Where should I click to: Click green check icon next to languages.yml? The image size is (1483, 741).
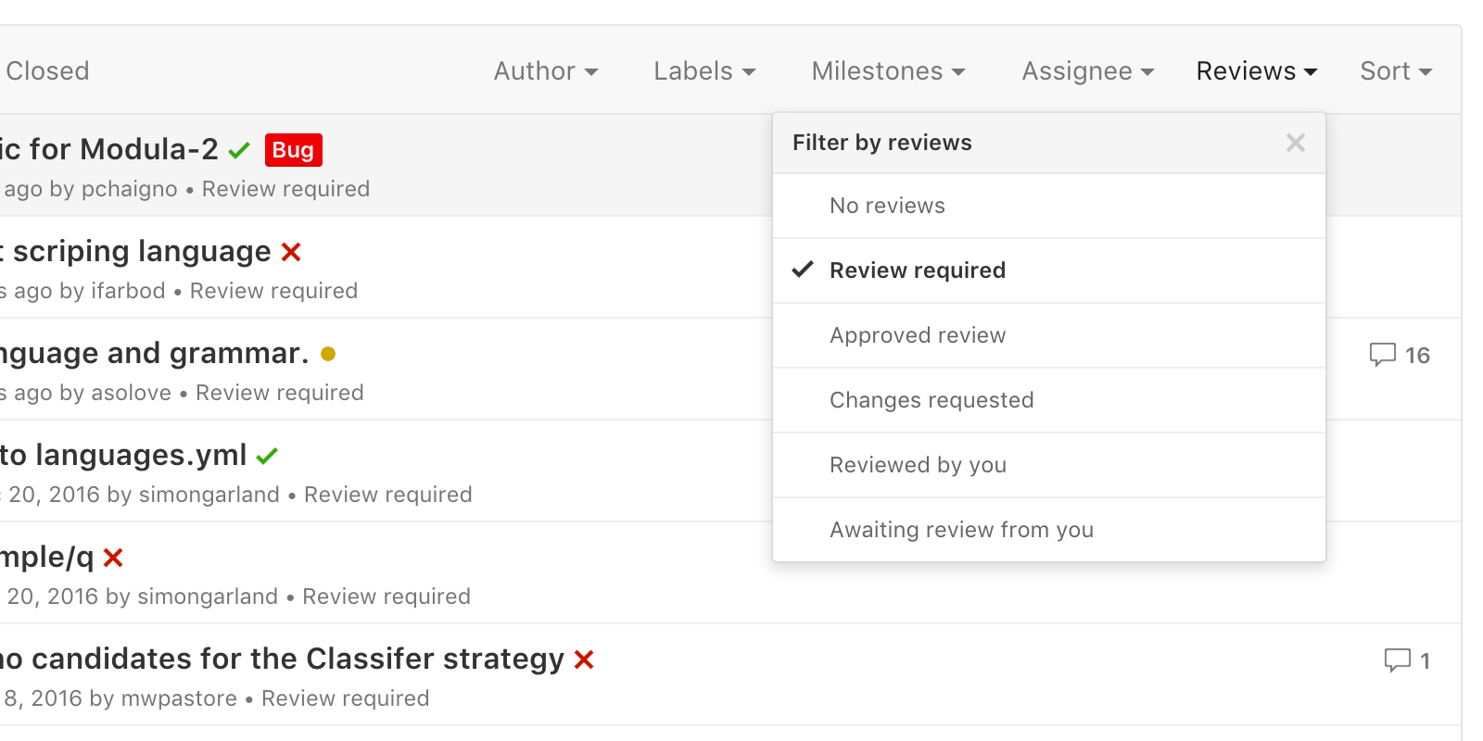[267, 455]
